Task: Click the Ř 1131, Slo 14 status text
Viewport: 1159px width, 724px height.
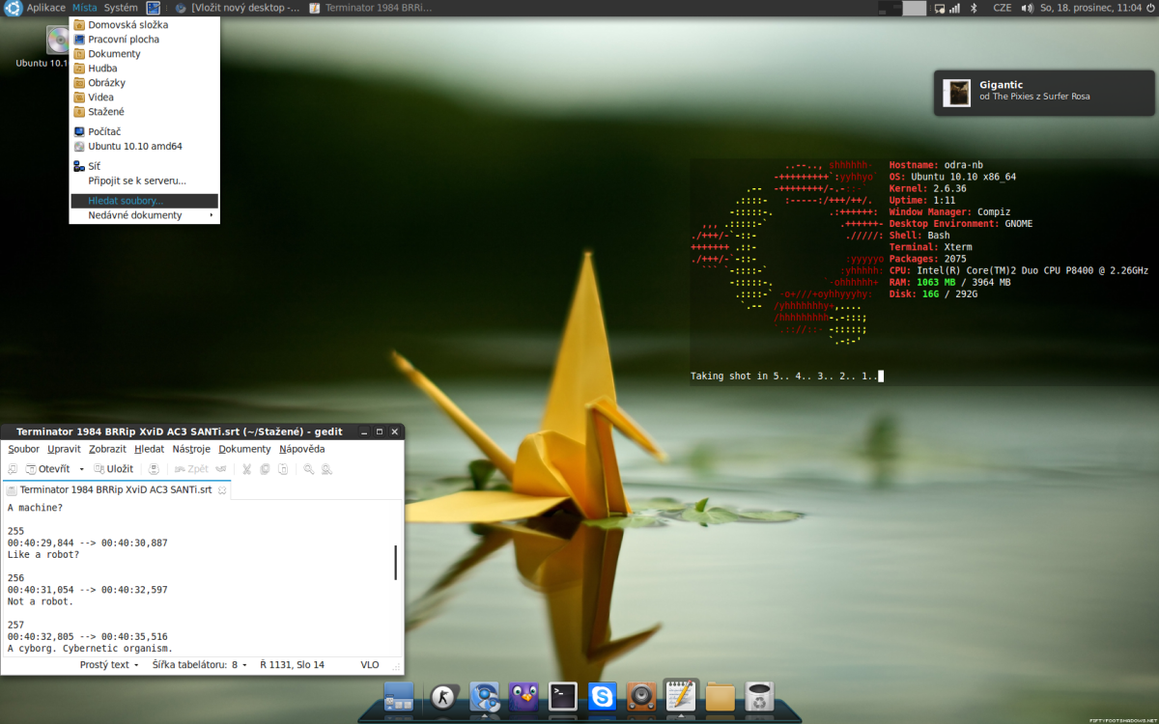Action: pyautogui.click(x=292, y=665)
